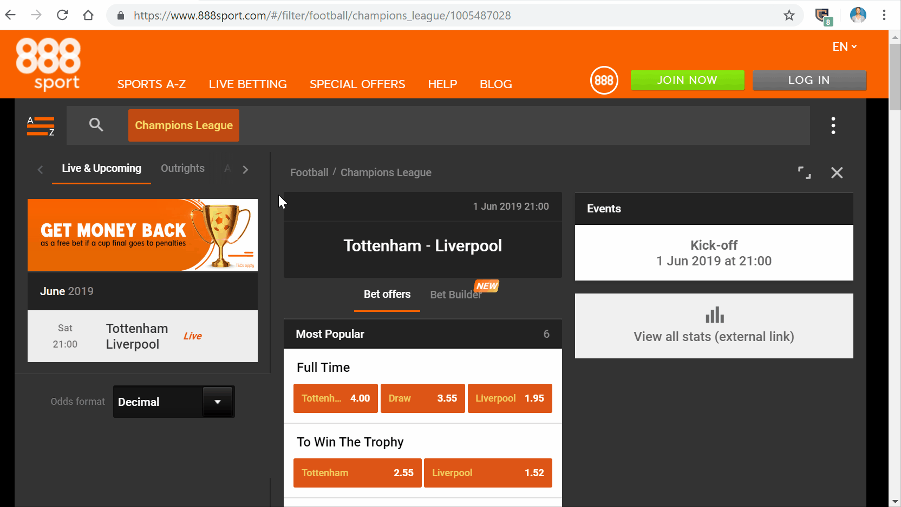Open the HELP menu item
Screen dimensions: 901x507
(442, 84)
